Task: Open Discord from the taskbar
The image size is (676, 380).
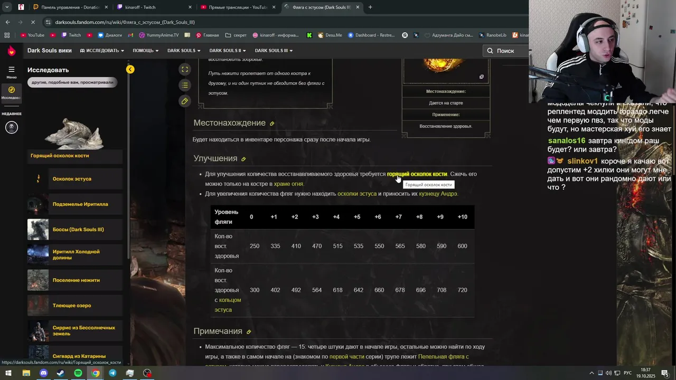Action: [43, 373]
